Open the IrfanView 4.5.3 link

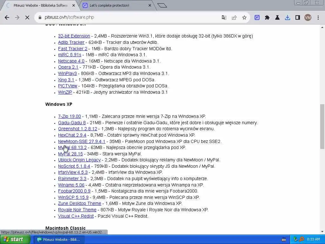[73, 173]
